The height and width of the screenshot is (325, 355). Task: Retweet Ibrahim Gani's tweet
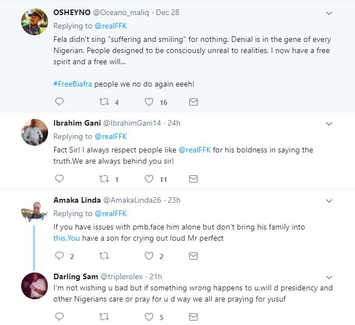(x=103, y=179)
